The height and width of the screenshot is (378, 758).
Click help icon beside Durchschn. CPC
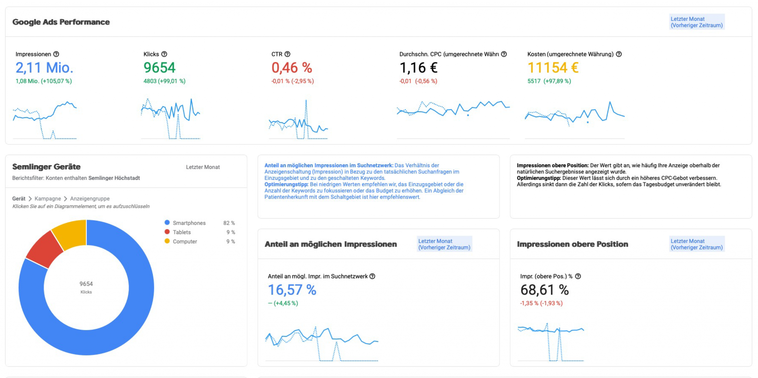click(x=504, y=54)
